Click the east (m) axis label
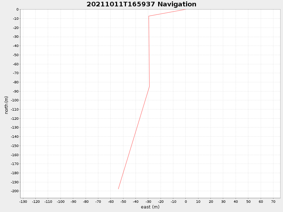 coord(150,207)
